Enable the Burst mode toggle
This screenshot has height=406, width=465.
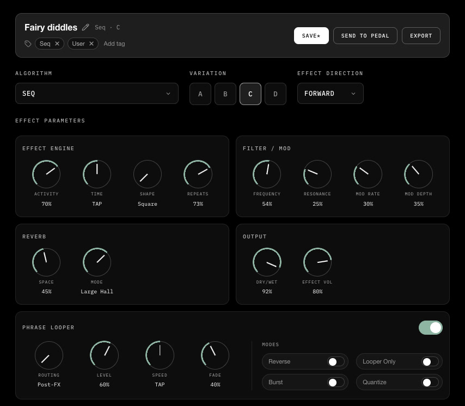336,382
